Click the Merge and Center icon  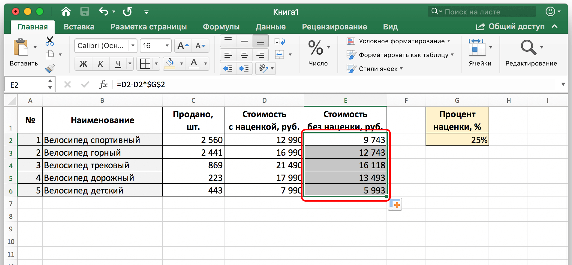click(x=280, y=55)
